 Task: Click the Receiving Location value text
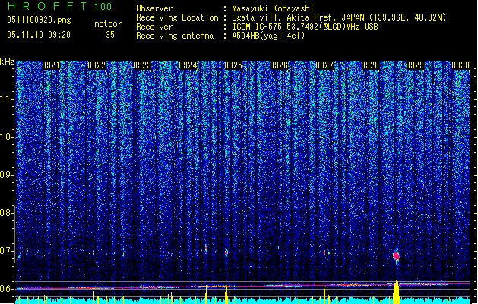coord(339,17)
